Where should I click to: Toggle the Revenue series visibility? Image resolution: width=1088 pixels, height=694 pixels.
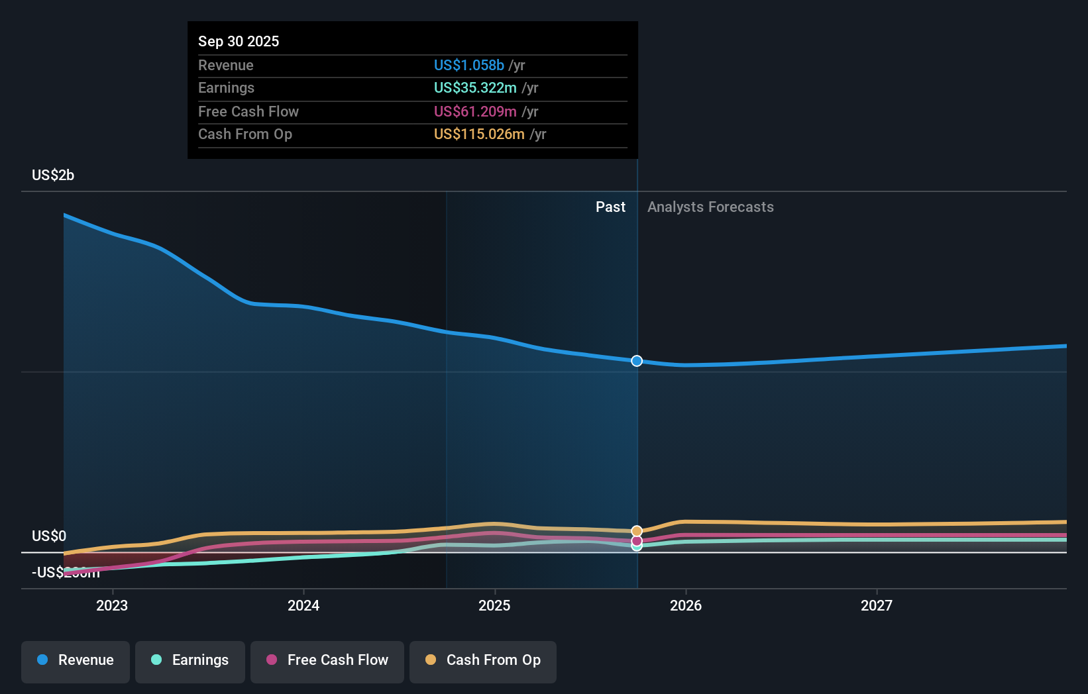pyautogui.click(x=75, y=660)
